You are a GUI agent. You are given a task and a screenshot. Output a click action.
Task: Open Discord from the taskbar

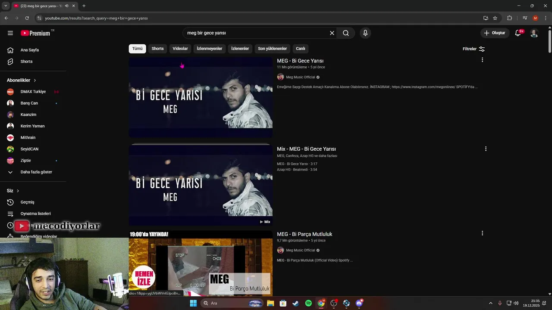click(x=359, y=303)
